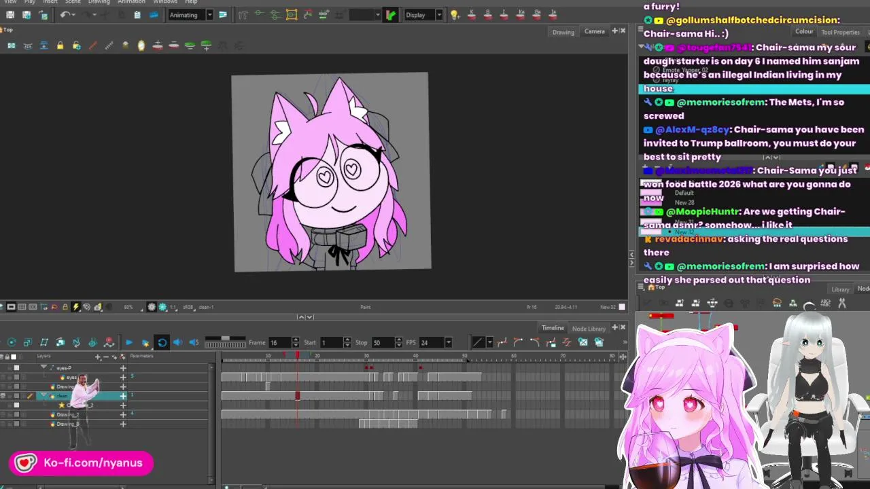Click the red disc with minus icon
The image size is (870, 489).
[174, 46]
